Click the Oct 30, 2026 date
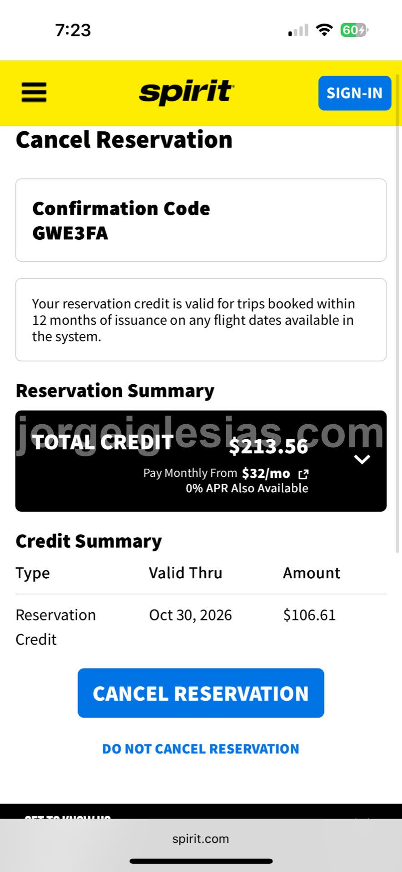402x872 pixels. click(x=190, y=615)
